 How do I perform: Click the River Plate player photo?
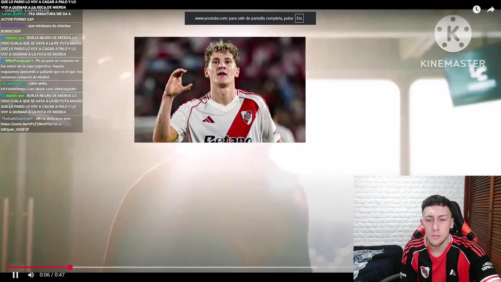[x=220, y=90]
